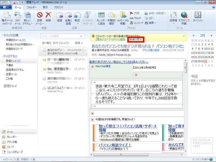The height and width of the screenshot is (162, 216).
Task: Go to previous month in calendar
Action: [x=194, y=36]
